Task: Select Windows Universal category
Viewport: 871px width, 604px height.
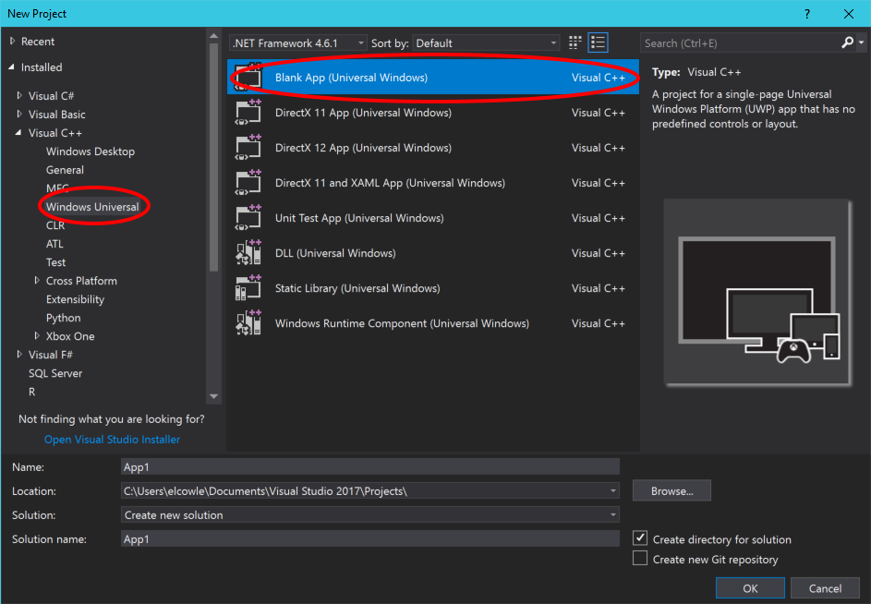Action: click(x=92, y=207)
